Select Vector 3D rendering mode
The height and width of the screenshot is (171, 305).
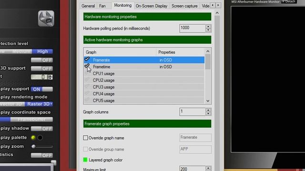pos(12,104)
